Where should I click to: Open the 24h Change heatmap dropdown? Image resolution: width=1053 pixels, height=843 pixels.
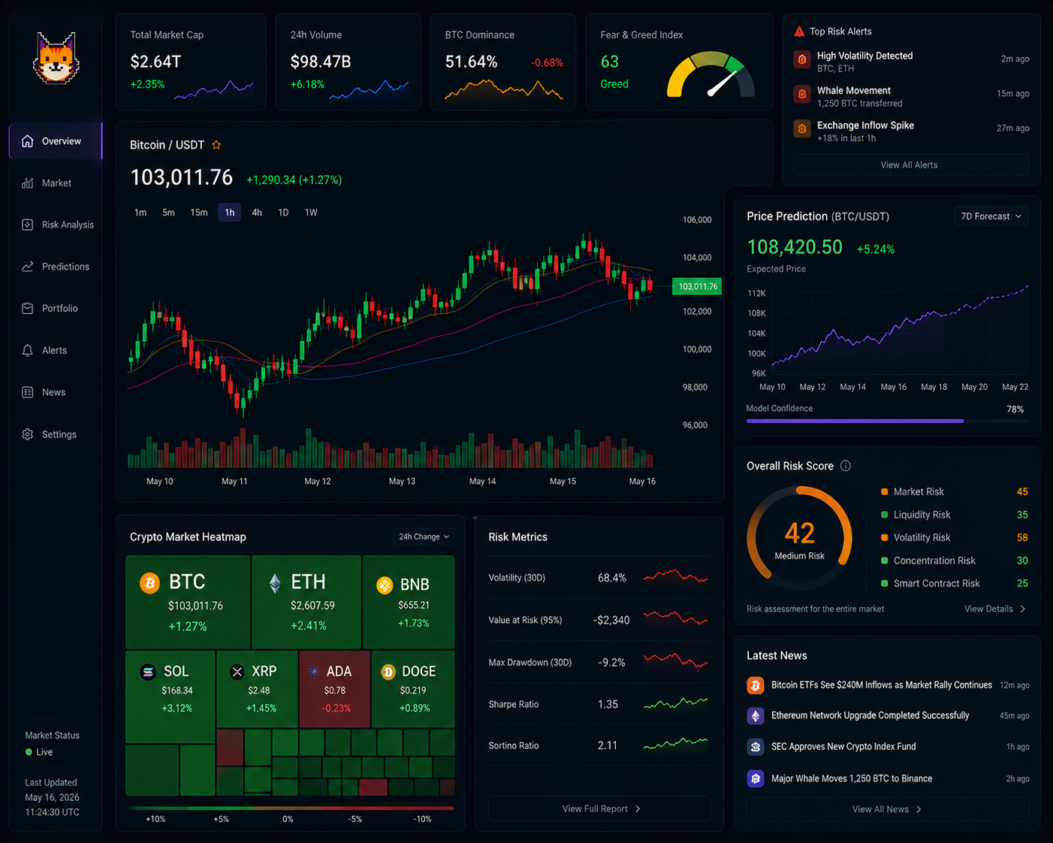coord(424,536)
